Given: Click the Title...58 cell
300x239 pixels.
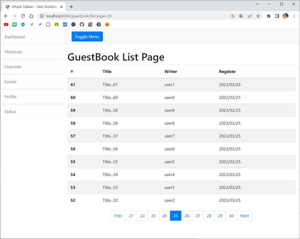Looking at the screenshot, I should pyautogui.click(x=130, y=123).
